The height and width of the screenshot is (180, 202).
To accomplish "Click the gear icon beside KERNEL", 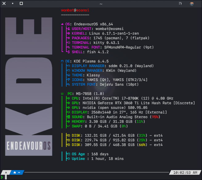I will pos(68,33).
